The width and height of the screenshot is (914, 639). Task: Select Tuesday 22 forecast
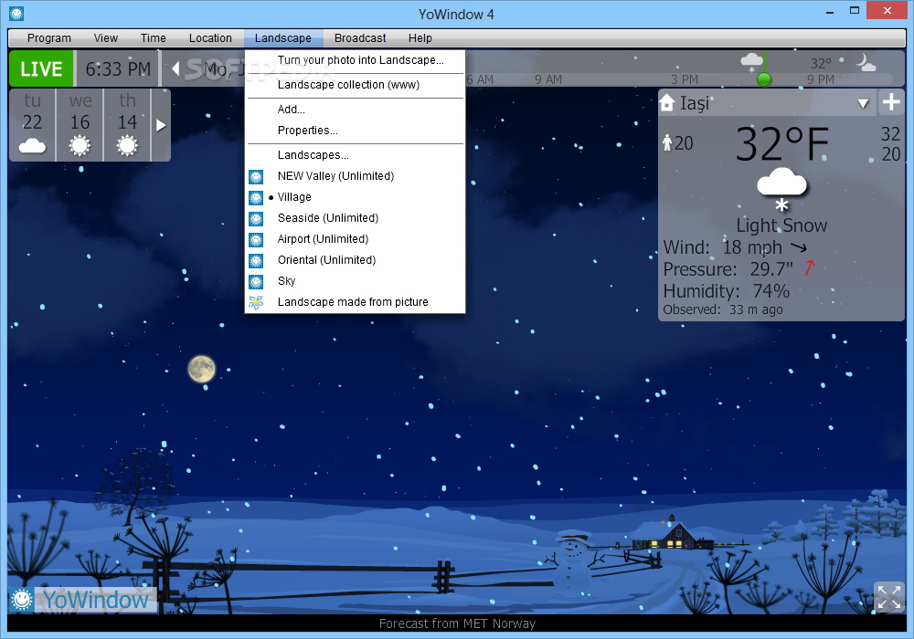(32, 124)
